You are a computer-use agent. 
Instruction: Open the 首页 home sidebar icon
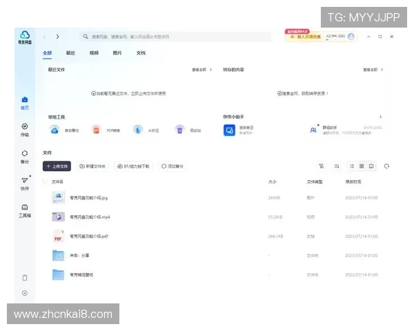coord(25,99)
